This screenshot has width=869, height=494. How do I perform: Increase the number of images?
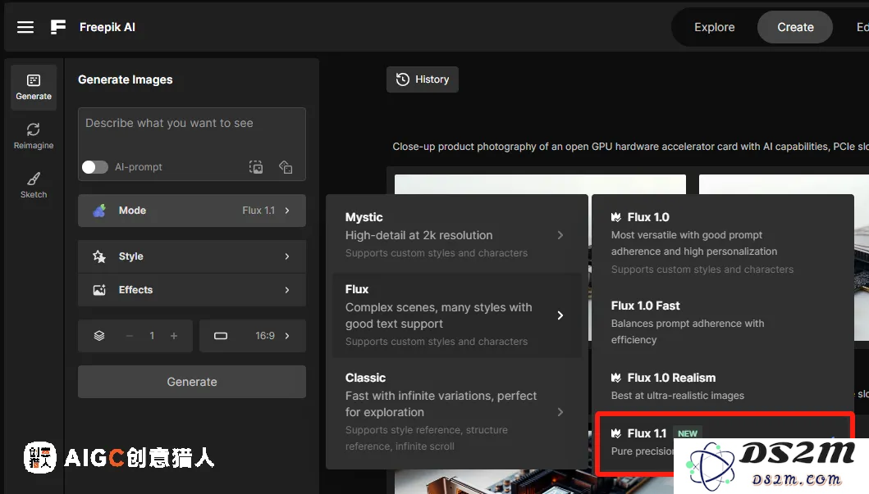[174, 336]
